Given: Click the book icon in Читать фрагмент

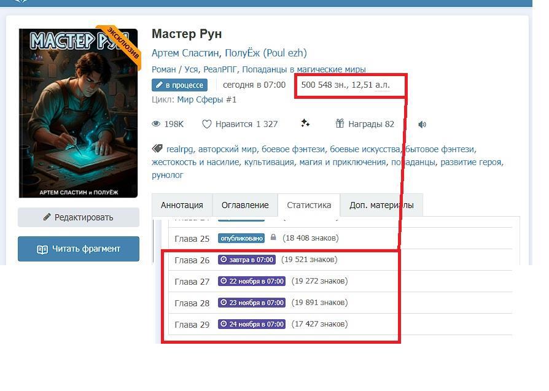Looking at the screenshot, I should tap(42, 249).
